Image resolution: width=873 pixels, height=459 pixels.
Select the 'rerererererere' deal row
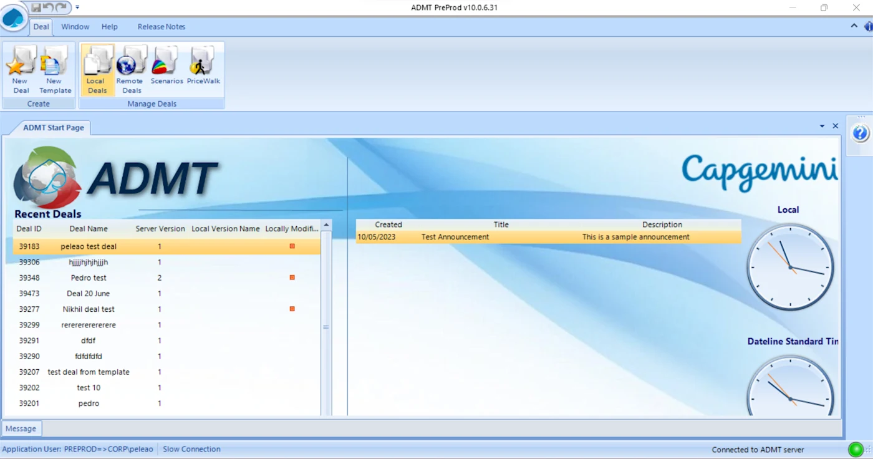167,325
